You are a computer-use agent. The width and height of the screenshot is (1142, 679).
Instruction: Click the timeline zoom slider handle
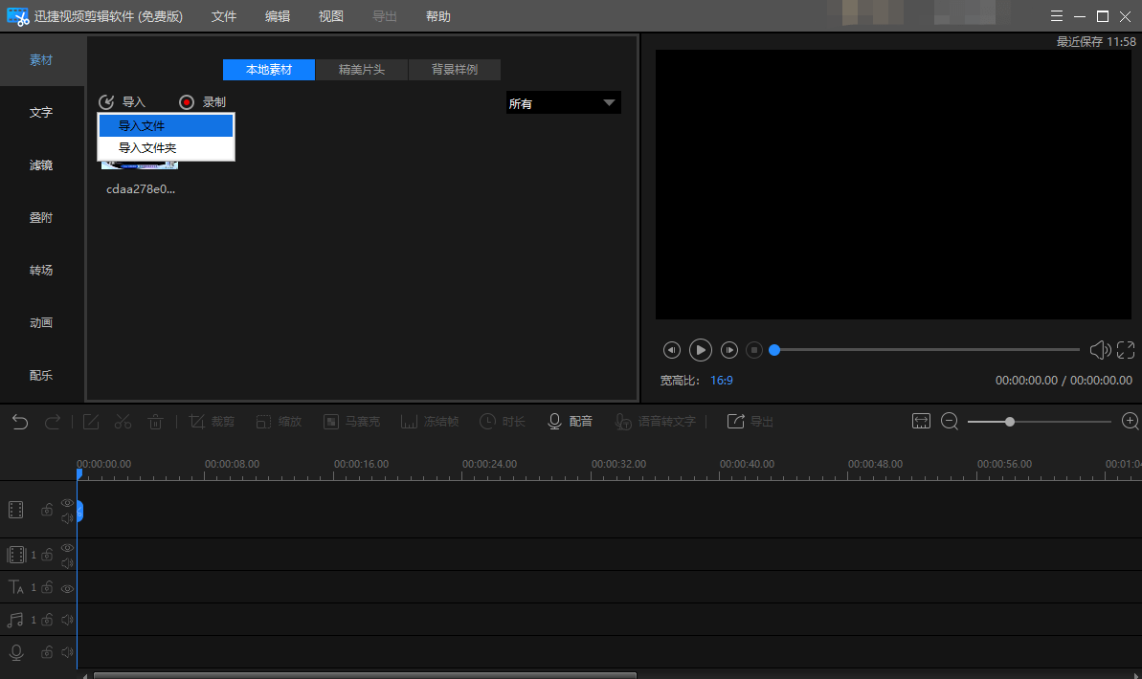pos(1010,422)
